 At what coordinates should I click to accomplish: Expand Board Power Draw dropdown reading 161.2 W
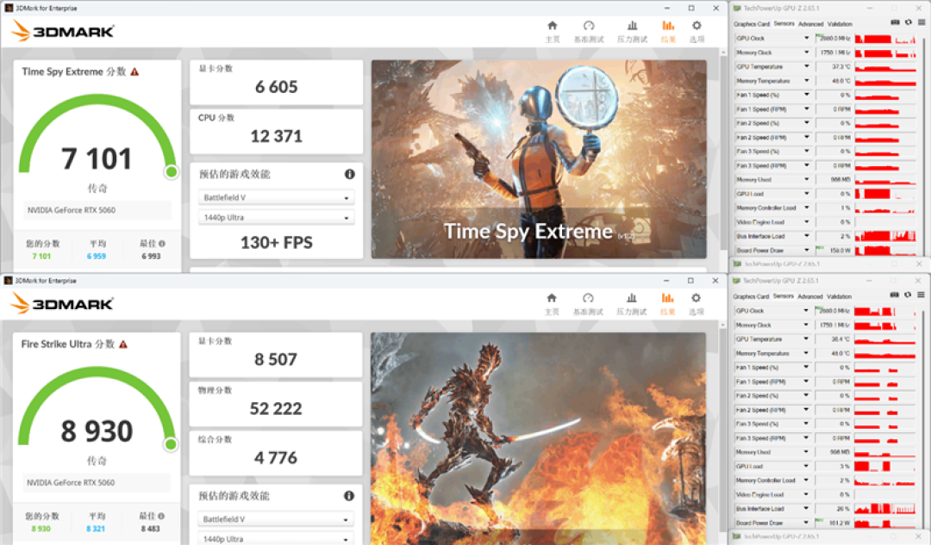pyautogui.click(x=806, y=523)
